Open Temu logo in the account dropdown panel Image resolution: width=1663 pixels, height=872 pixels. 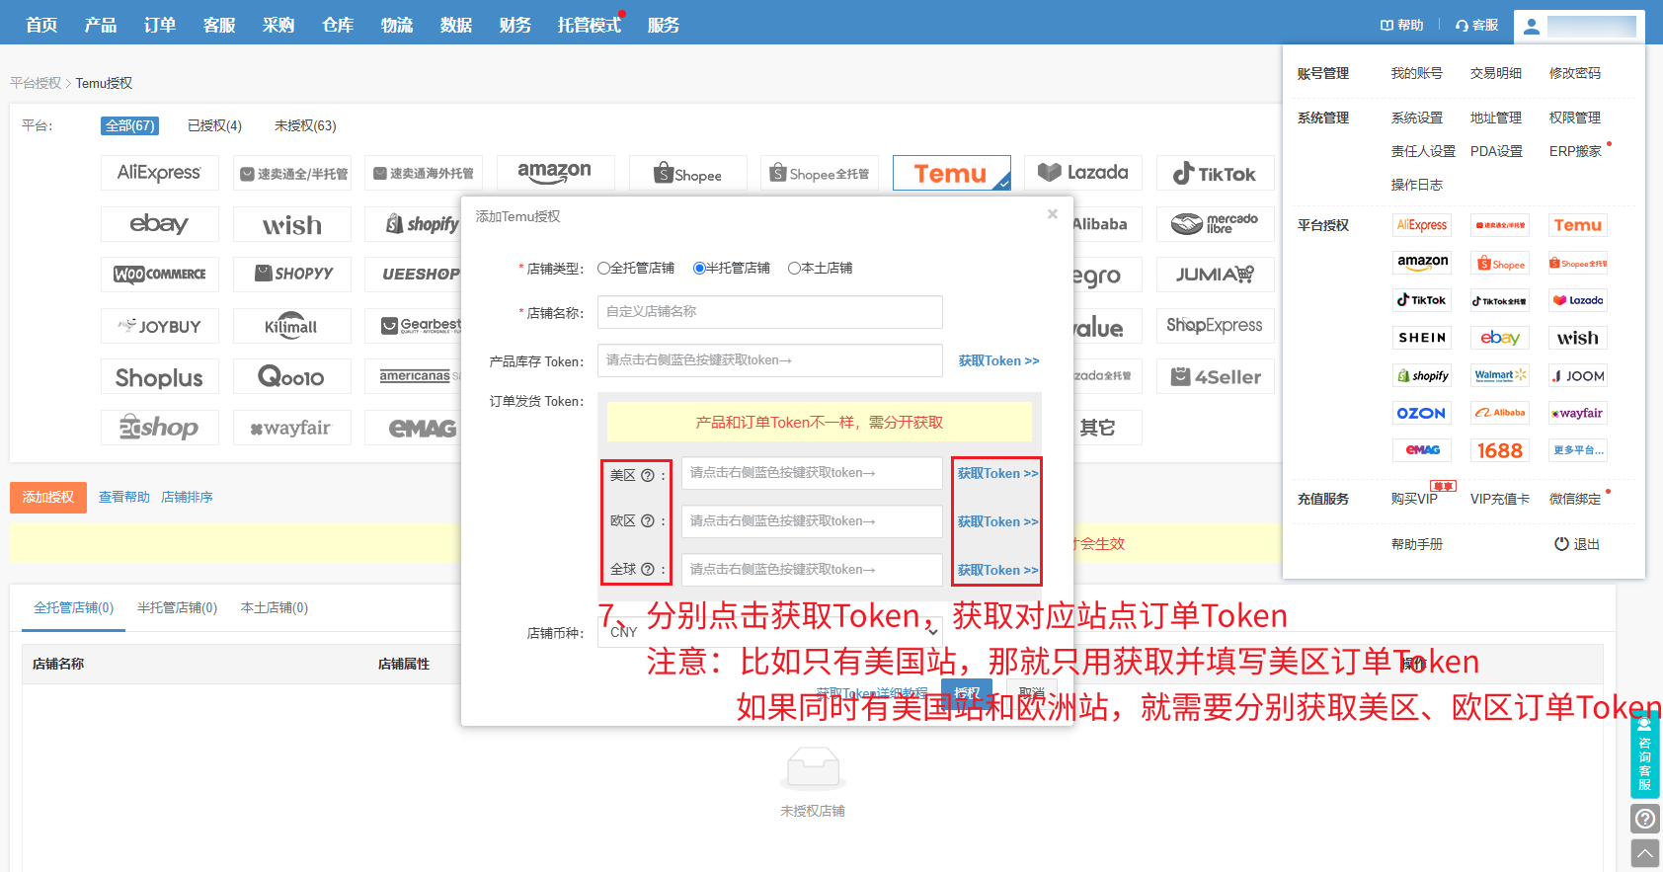(1578, 225)
